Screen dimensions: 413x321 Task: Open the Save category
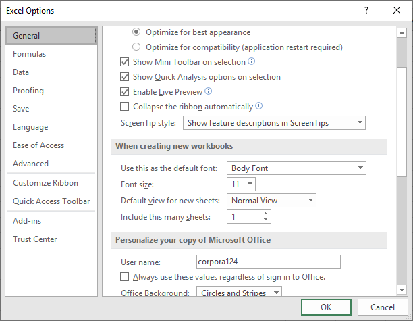coord(51,108)
